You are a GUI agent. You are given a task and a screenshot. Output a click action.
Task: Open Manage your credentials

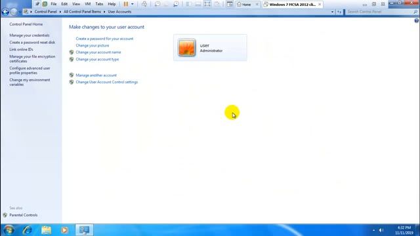(30, 35)
